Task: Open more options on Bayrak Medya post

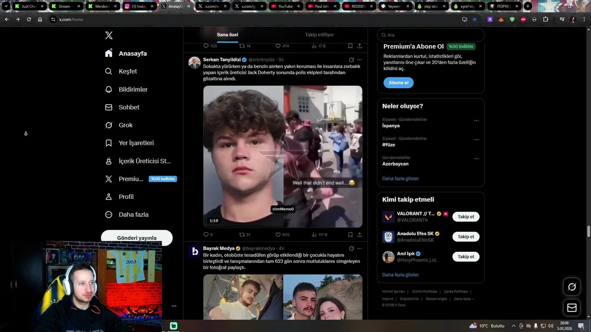Action: 360,249
